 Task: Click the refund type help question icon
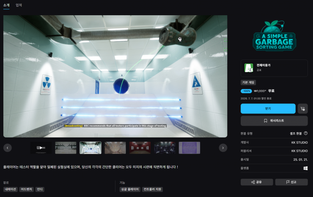coord(306,133)
